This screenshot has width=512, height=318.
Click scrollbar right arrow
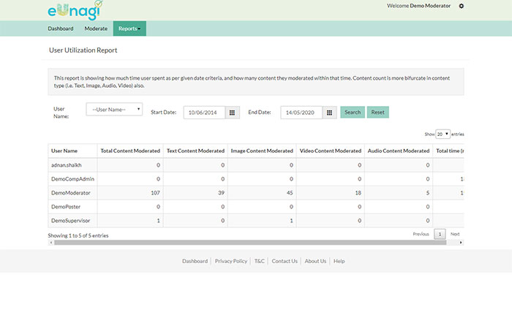(461, 243)
